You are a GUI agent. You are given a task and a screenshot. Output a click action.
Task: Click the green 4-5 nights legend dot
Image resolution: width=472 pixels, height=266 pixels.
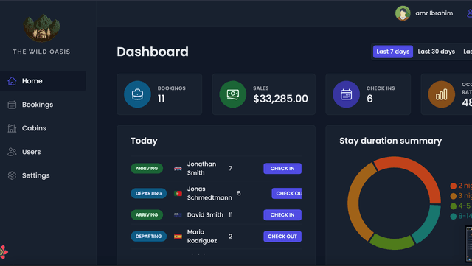pos(454,206)
